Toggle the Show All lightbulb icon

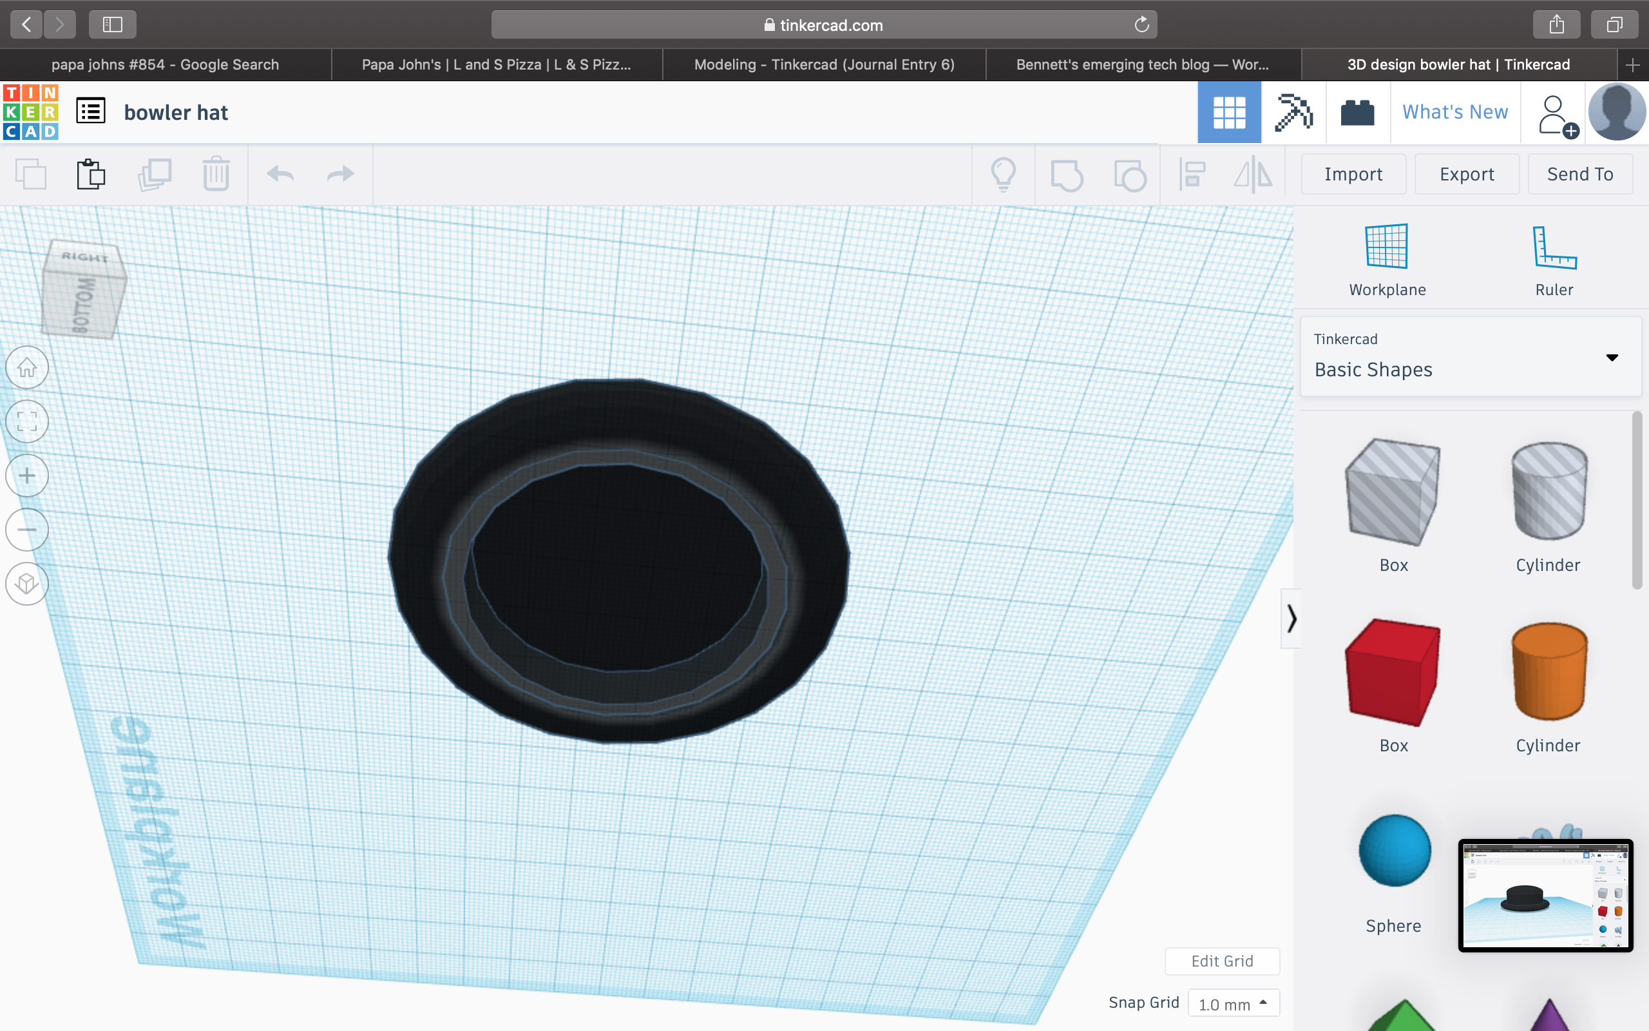point(1003,175)
